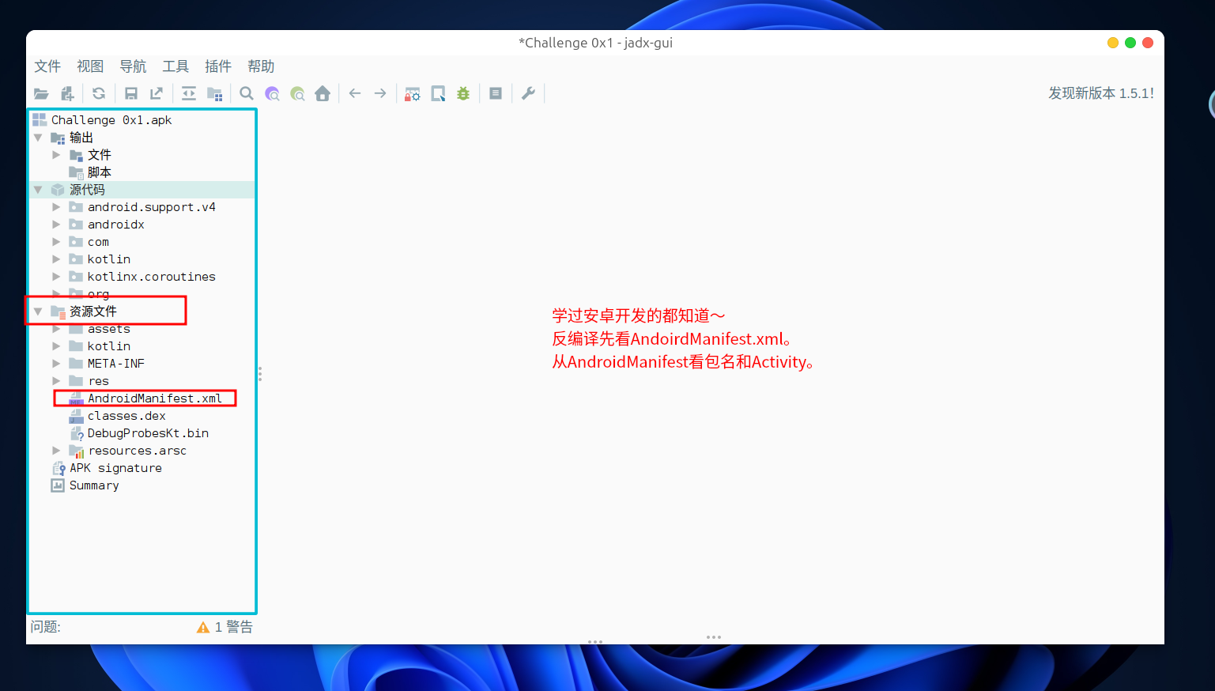Open the 工具 menu
The width and height of the screenshot is (1215, 691).
175,66
